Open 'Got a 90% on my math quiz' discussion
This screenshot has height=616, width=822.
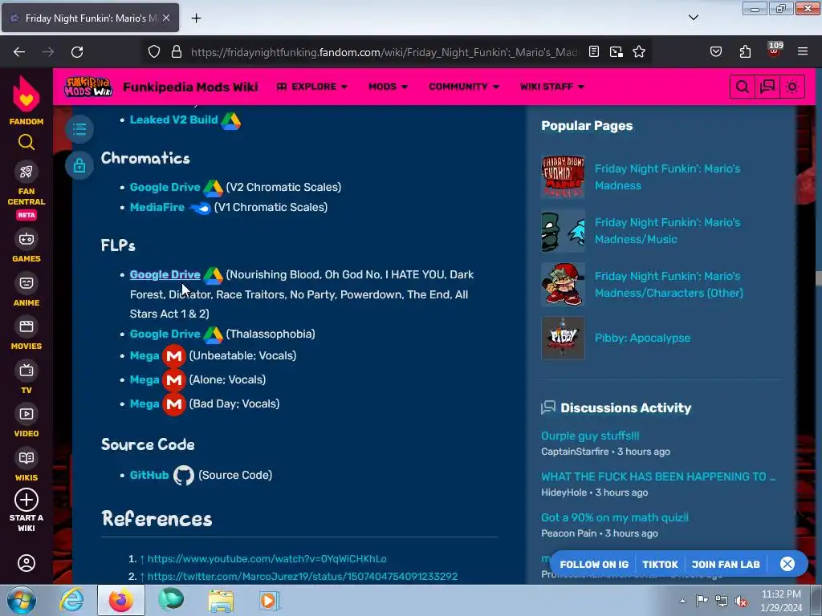[x=614, y=517]
